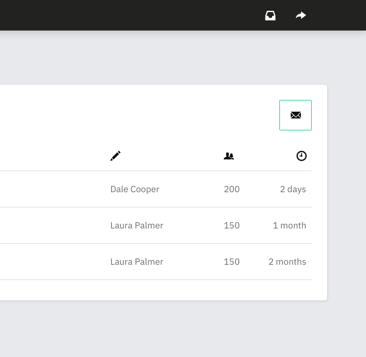Click the clock time column icon
The width and height of the screenshot is (366, 357).
(x=301, y=156)
